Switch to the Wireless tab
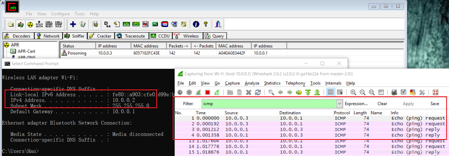 point(187,36)
